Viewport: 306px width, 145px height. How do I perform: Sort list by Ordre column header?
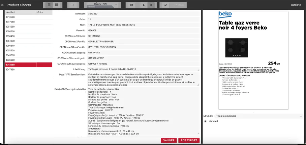[44, 12]
